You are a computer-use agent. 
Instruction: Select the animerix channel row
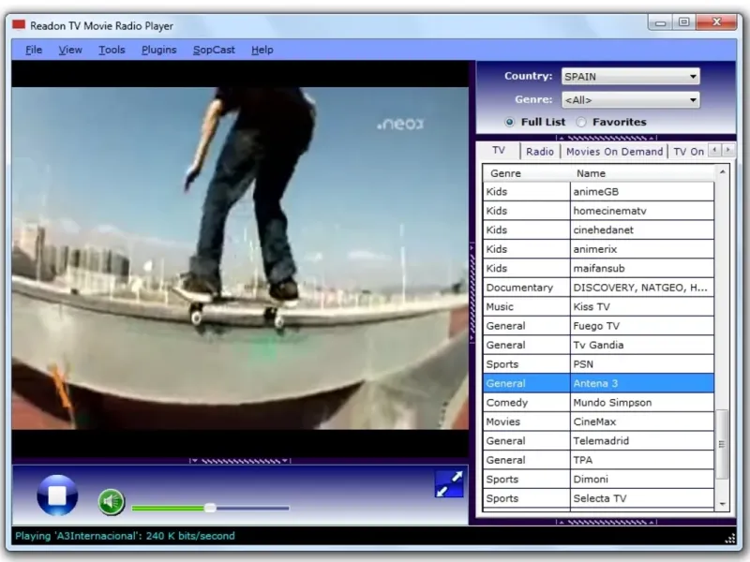(x=598, y=249)
